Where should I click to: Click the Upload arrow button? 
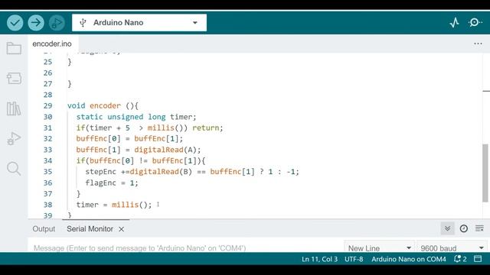(36, 23)
